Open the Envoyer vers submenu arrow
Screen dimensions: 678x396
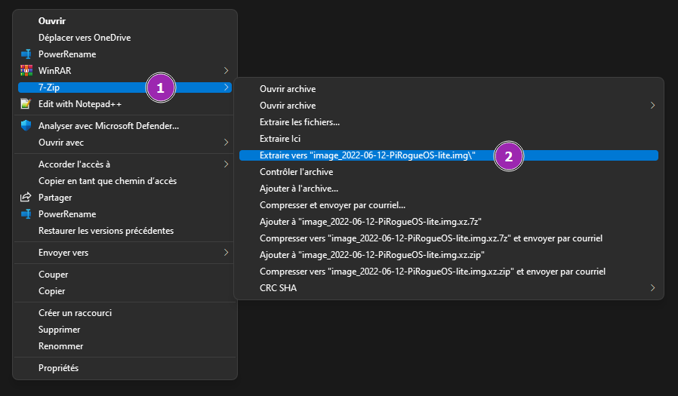(226, 253)
